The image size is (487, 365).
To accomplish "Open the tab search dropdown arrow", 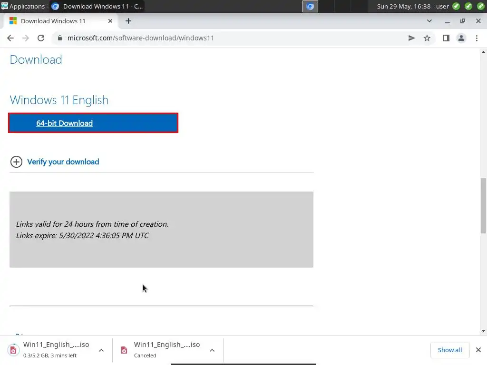I will coord(429,21).
